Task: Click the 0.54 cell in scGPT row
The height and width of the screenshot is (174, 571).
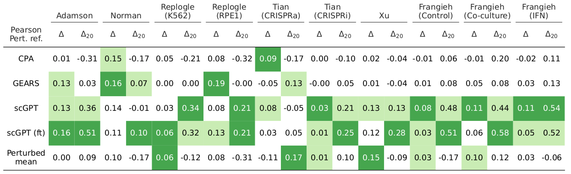Action: [551, 108]
